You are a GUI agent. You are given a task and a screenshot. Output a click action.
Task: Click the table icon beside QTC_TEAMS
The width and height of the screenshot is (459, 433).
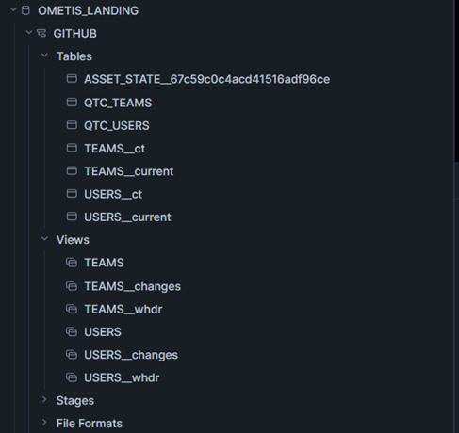[72, 102]
